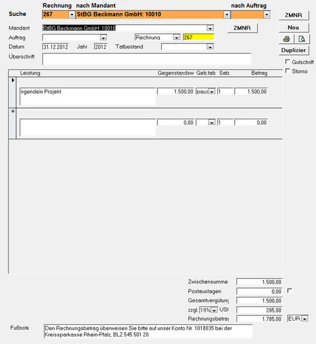The height and width of the screenshot is (344, 316).
Task: Open the Rechnung search dropdown showing 267
Action: pyautogui.click(x=72, y=15)
